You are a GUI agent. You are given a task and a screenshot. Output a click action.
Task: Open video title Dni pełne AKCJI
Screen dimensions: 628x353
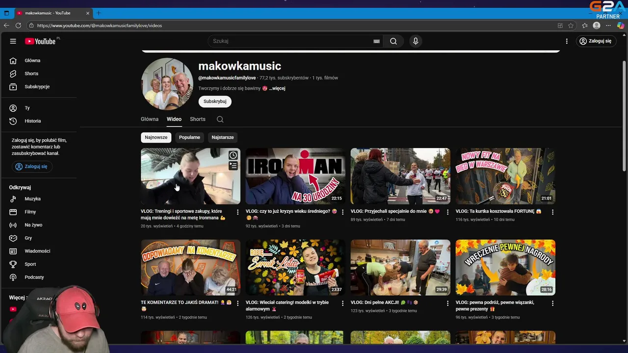(x=385, y=303)
